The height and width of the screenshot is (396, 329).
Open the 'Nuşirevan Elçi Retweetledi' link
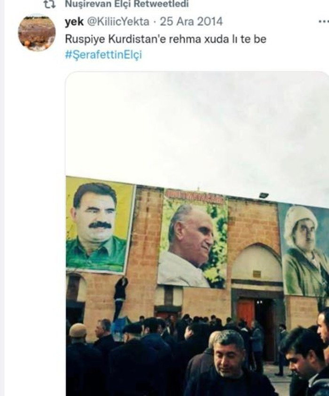(x=127, y=4)
